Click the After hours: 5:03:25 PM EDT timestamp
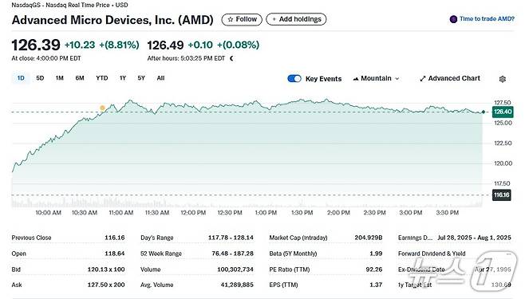525x299 pixels. pos(186,58)
